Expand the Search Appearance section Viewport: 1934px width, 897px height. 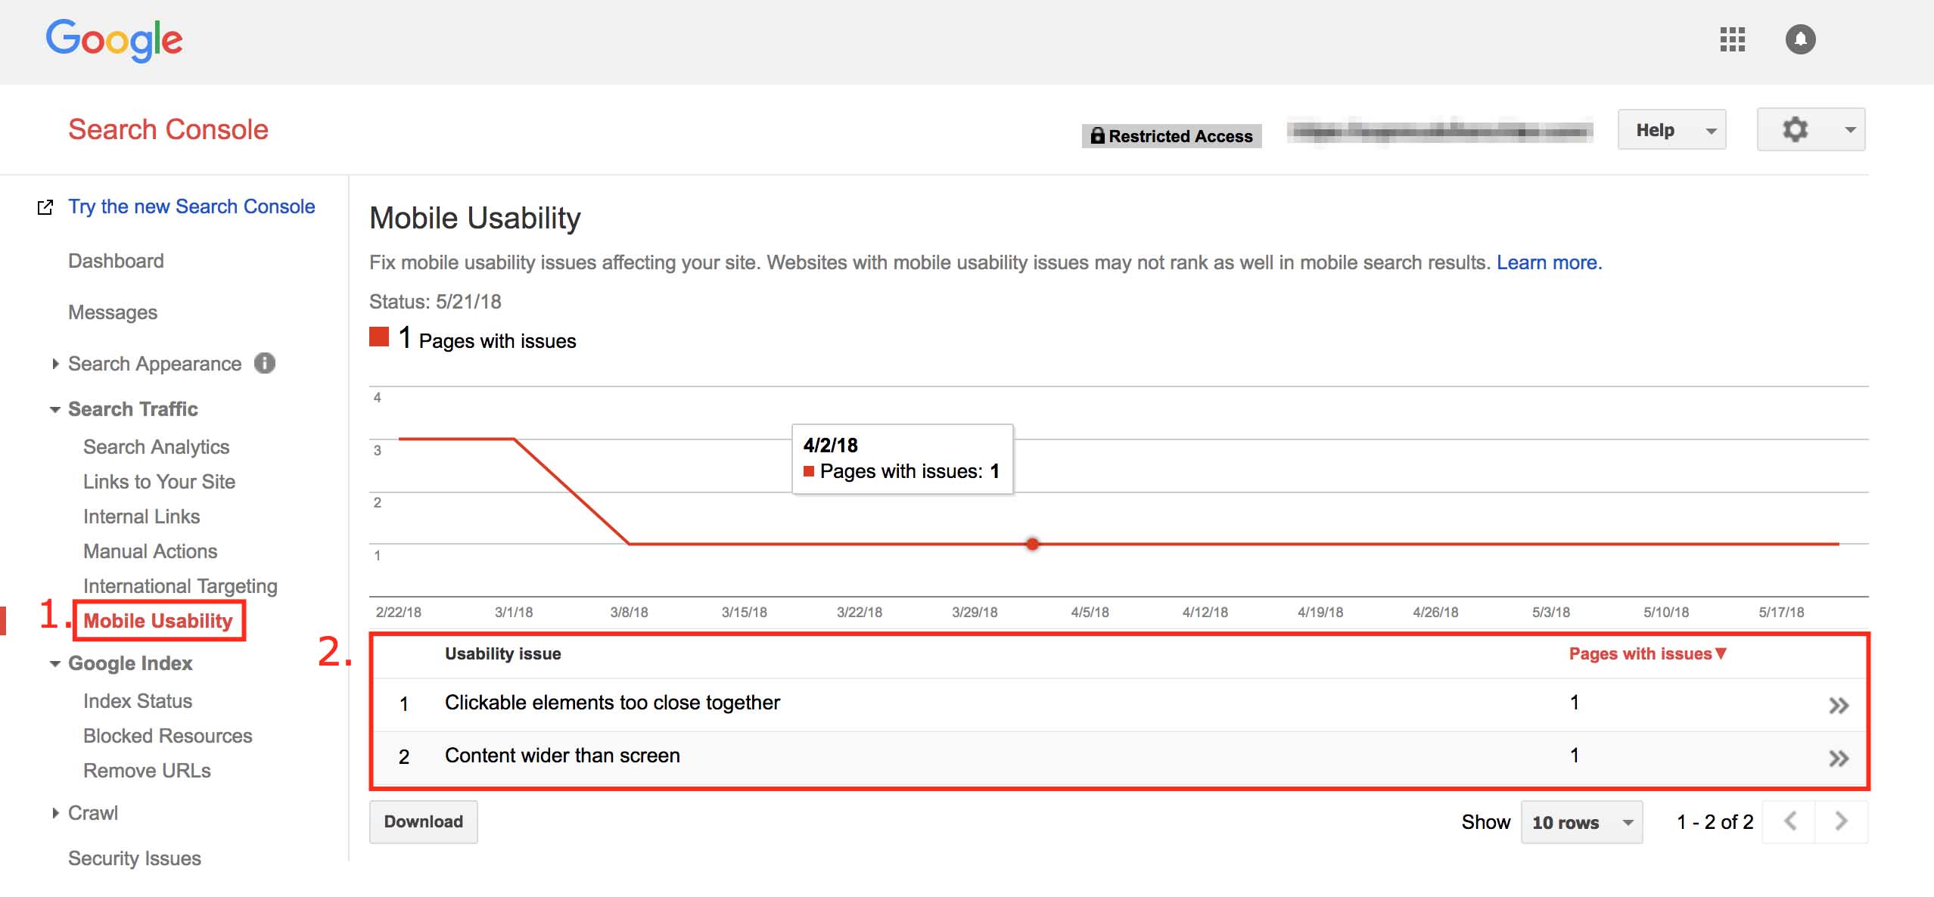click(x=55, y=364)
